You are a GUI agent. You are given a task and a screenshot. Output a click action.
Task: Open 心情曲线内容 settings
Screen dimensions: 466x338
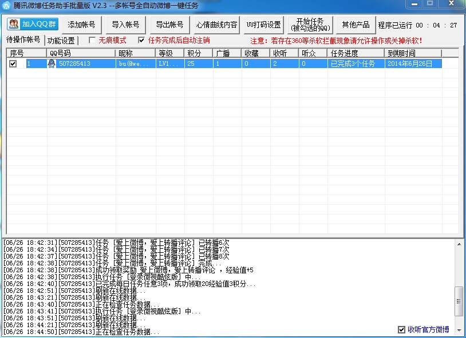coord(217,25)
